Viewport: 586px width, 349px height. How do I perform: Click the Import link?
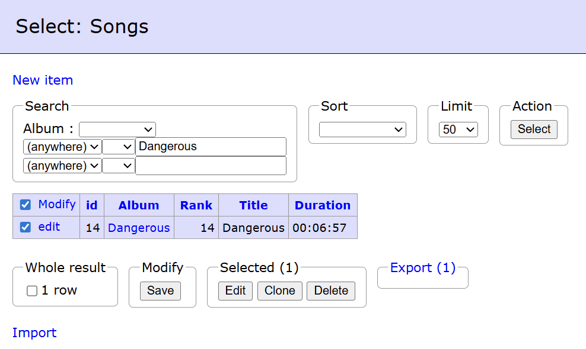(x=34, y=332)
